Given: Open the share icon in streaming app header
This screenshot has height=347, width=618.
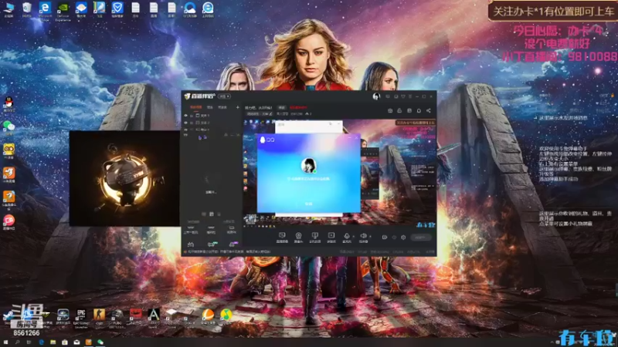Looking at the screenshot, I should (x=429, y=111).
